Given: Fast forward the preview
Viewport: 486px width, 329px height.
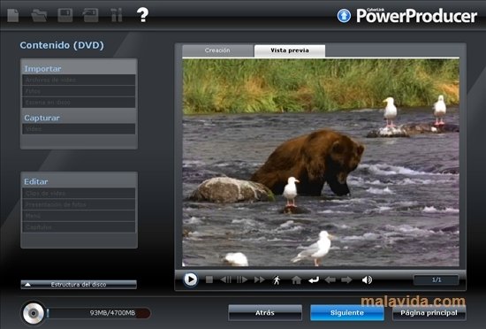Looking at the screenshot, I should (260, 279).
